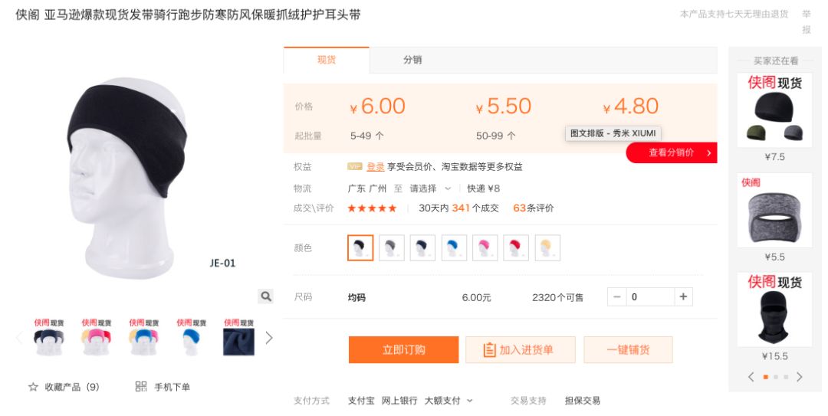The width and height of the screenshot is (828, 416).
Task: Click the QR code mobile order icon
Action: click(141, 387)
